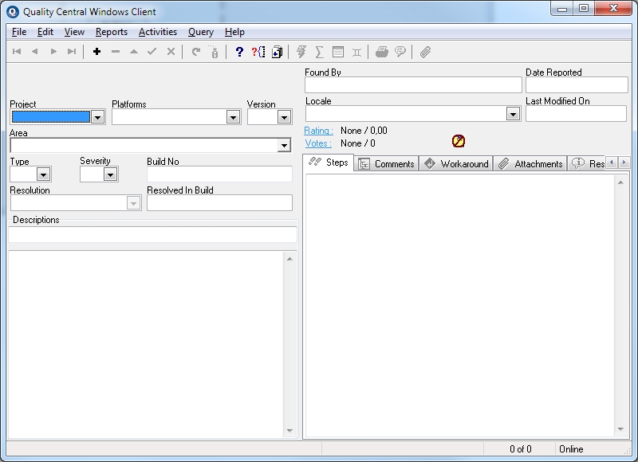This screenshot has width=638, height=462.
Task: Switch to the Comments tab
Action: [387, 164]
